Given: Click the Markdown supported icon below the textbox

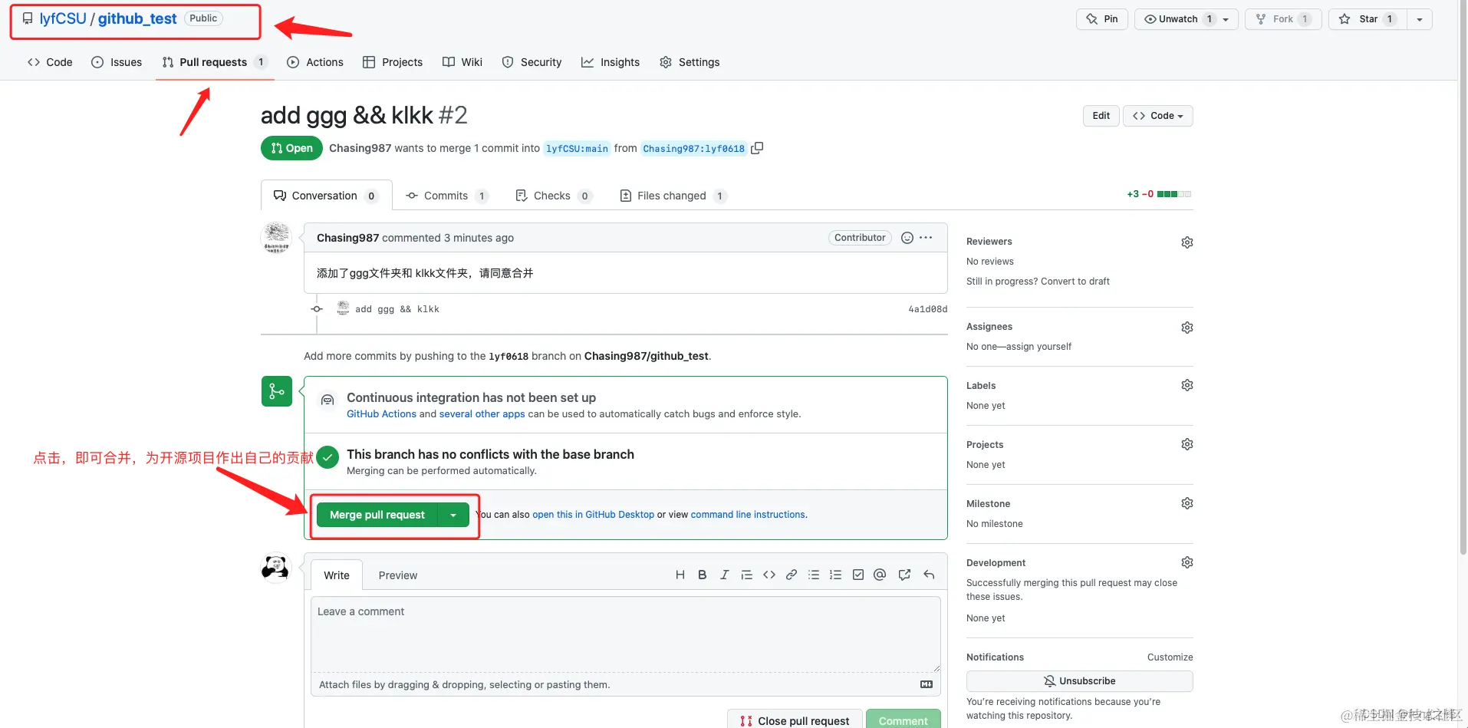Looking at the screenshot, I should (x=927, y=684).
